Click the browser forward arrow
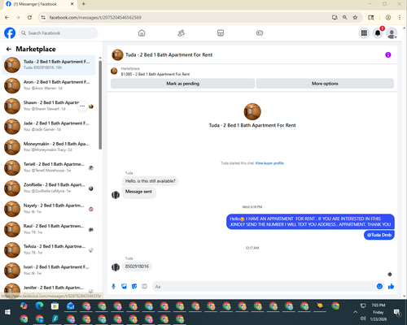407x325 pixels. click(18, 17)
